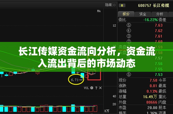Viewport: 173px width, 114px height.
Task: Close the VOL indicator panel
Action: (x=100, y=88)
